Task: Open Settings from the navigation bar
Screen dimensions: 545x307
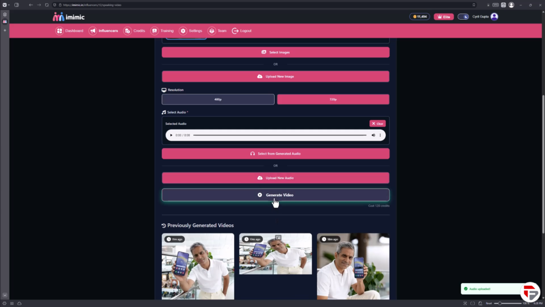Action: [191, 31]
